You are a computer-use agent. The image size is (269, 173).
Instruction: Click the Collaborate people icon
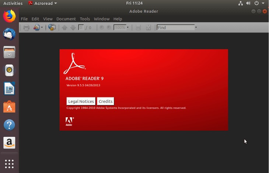pos(36,28)
